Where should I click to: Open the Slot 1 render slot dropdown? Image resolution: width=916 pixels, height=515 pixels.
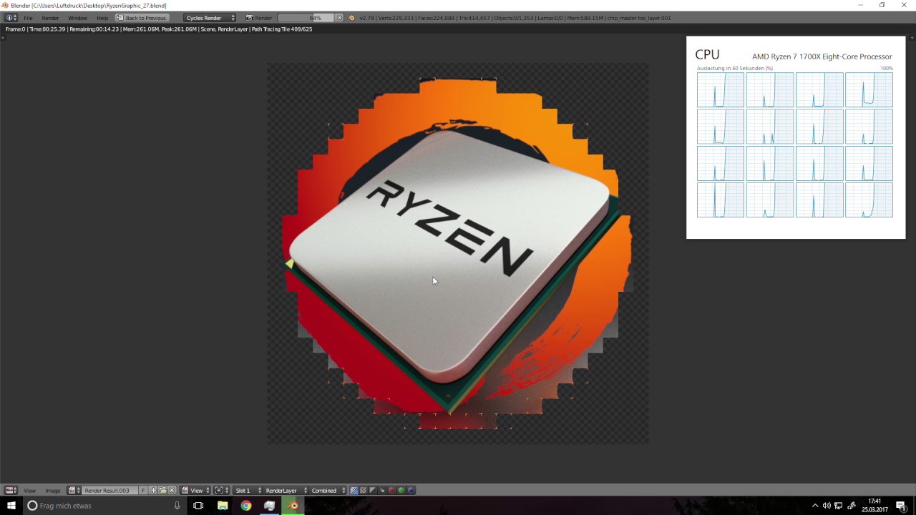click(x=248, y=491)
